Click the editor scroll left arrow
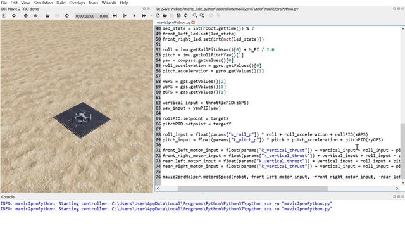 point(158,189)
